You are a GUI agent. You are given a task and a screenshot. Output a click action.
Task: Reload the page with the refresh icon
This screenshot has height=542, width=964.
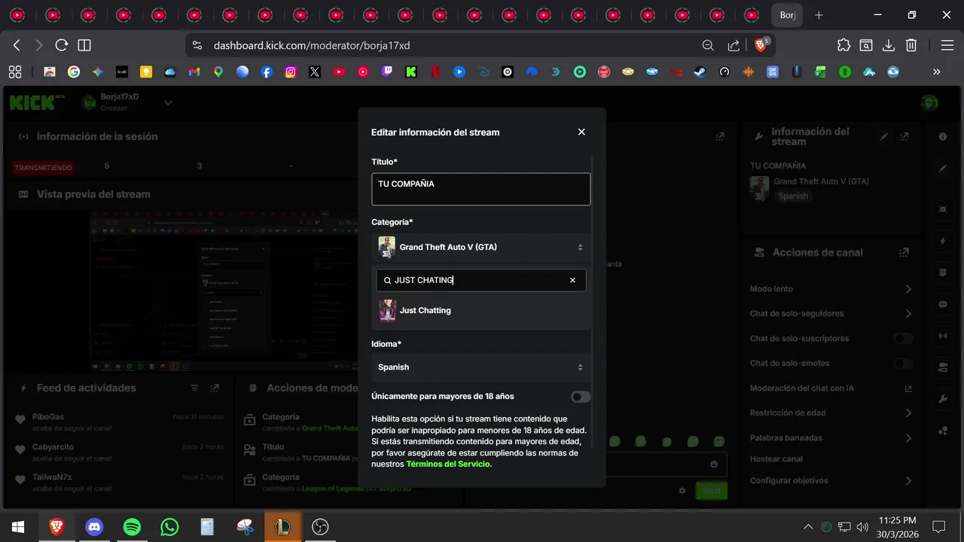coord(62,45)
